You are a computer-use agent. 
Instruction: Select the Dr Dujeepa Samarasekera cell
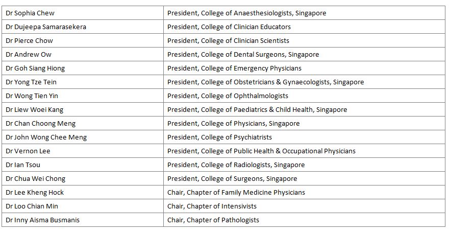coord(46,27)
